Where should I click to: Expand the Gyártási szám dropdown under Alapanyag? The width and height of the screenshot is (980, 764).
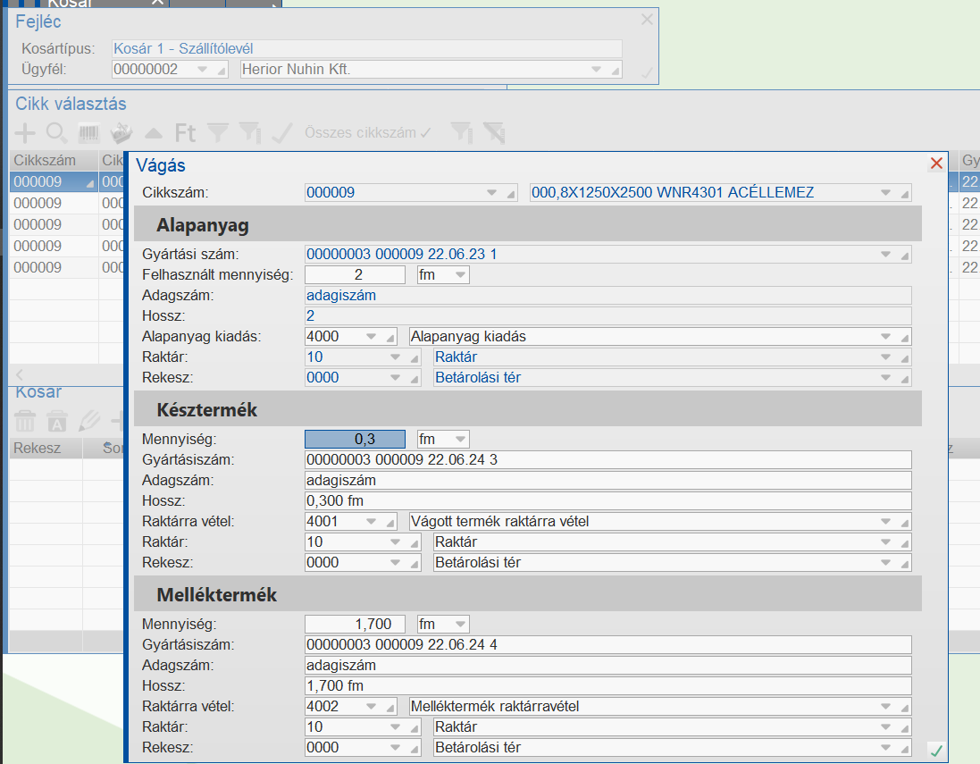[x=886, y=255]
